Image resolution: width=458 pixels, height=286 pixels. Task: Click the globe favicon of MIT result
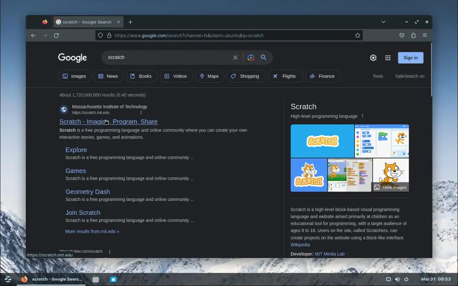64,109
